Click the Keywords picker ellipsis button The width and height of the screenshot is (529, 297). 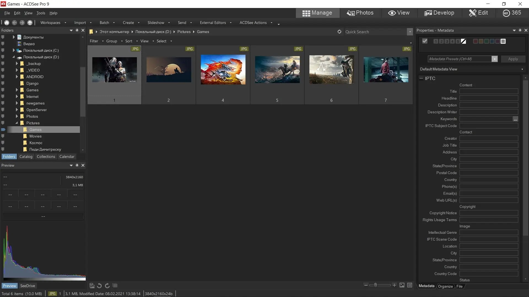pyautogui.click(x=515, y=119)
